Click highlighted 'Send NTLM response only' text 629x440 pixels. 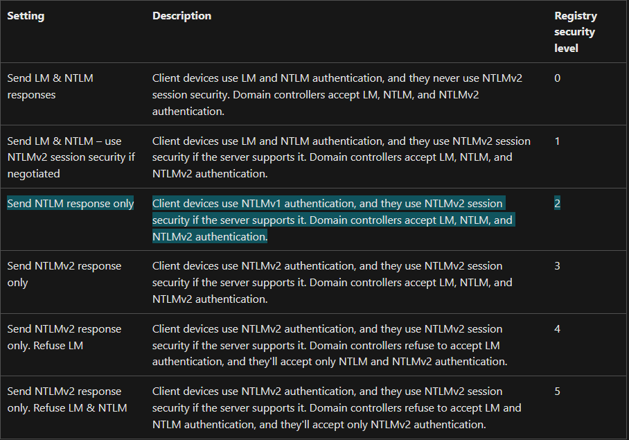coord(71,204)
